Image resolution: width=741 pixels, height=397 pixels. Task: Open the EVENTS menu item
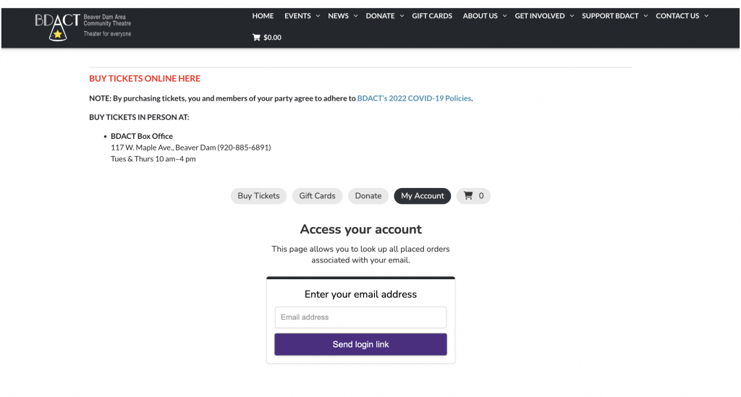point(297,16)
